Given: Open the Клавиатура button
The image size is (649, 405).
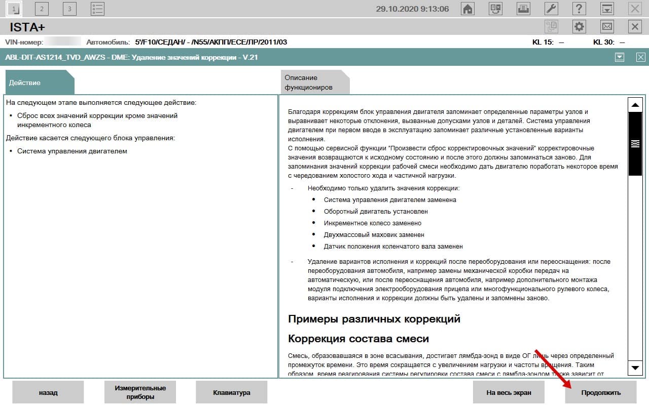Looking at the screenshot, I should click(x=232, y=392).
